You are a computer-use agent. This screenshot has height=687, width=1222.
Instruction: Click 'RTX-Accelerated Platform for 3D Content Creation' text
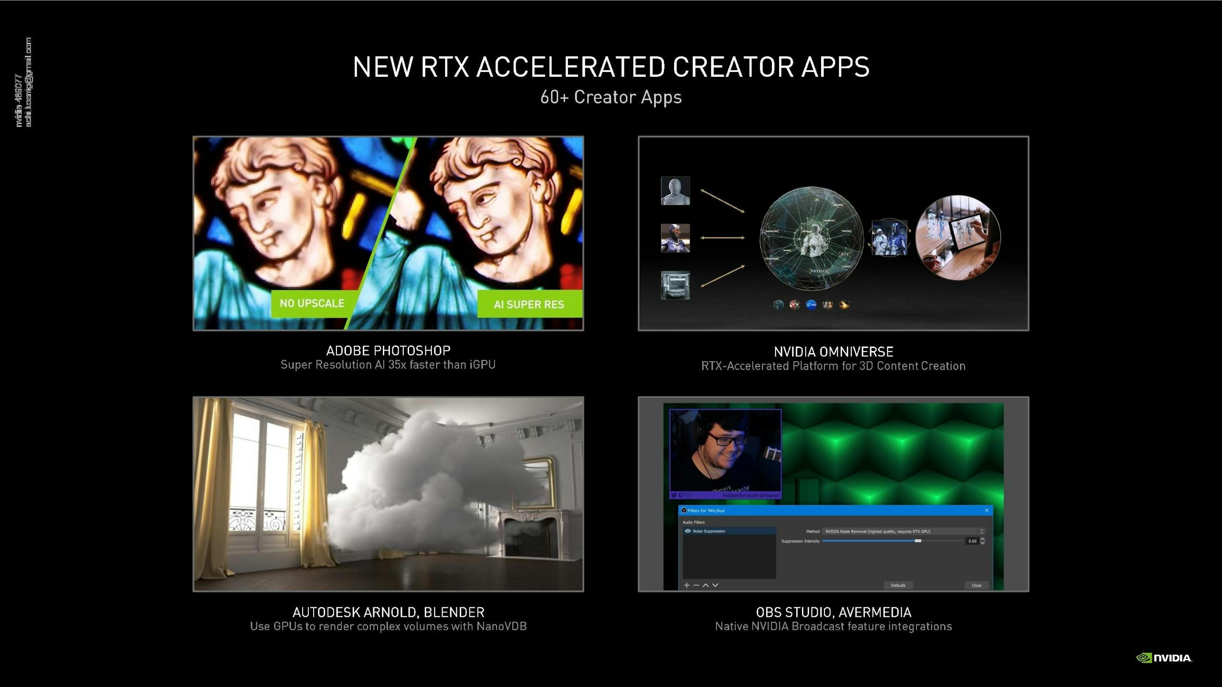(833, 366)
